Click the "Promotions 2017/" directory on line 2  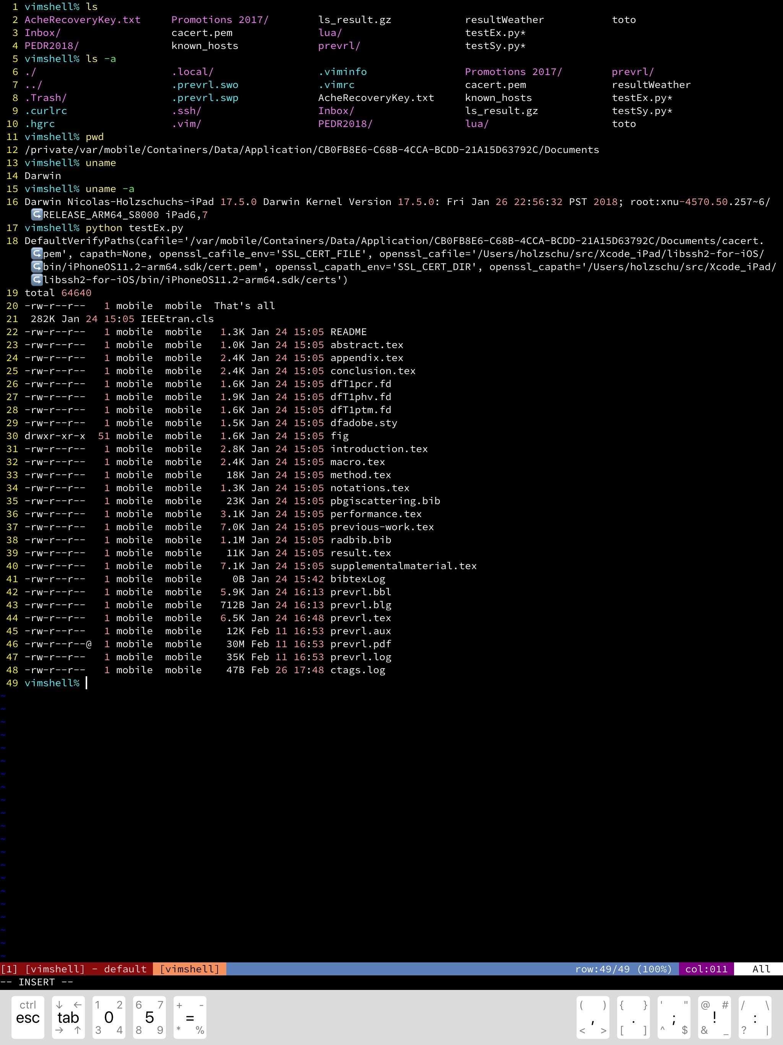point(219,20)
